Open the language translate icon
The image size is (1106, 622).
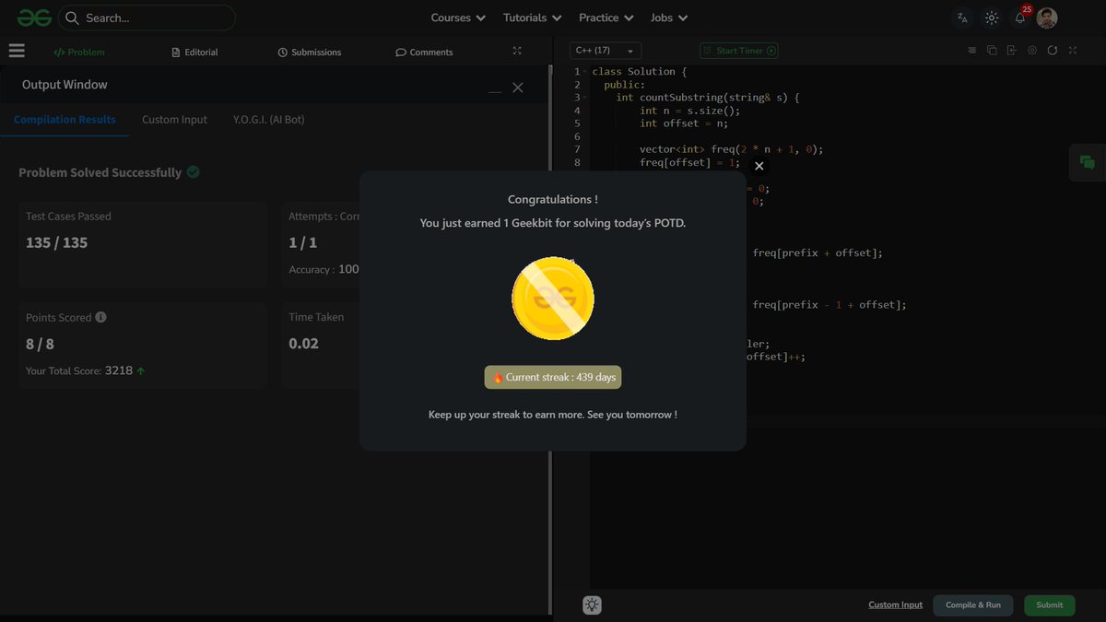[962, 18]
